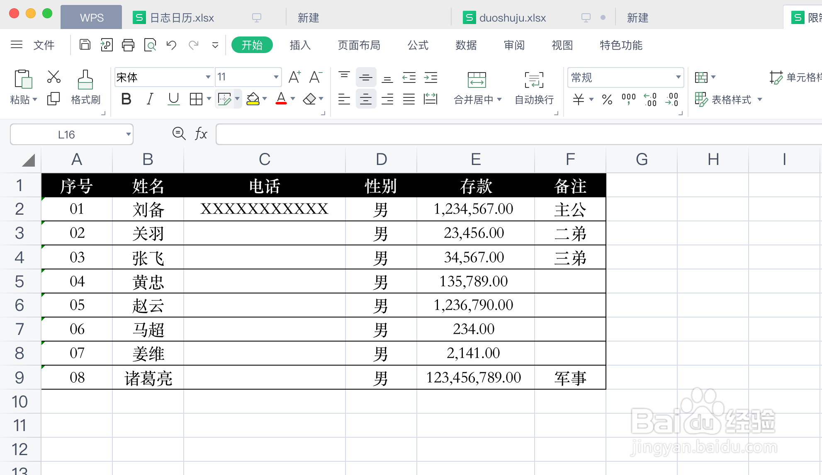Switch to the 页面布局 ribbon tab

coord(359,45)
